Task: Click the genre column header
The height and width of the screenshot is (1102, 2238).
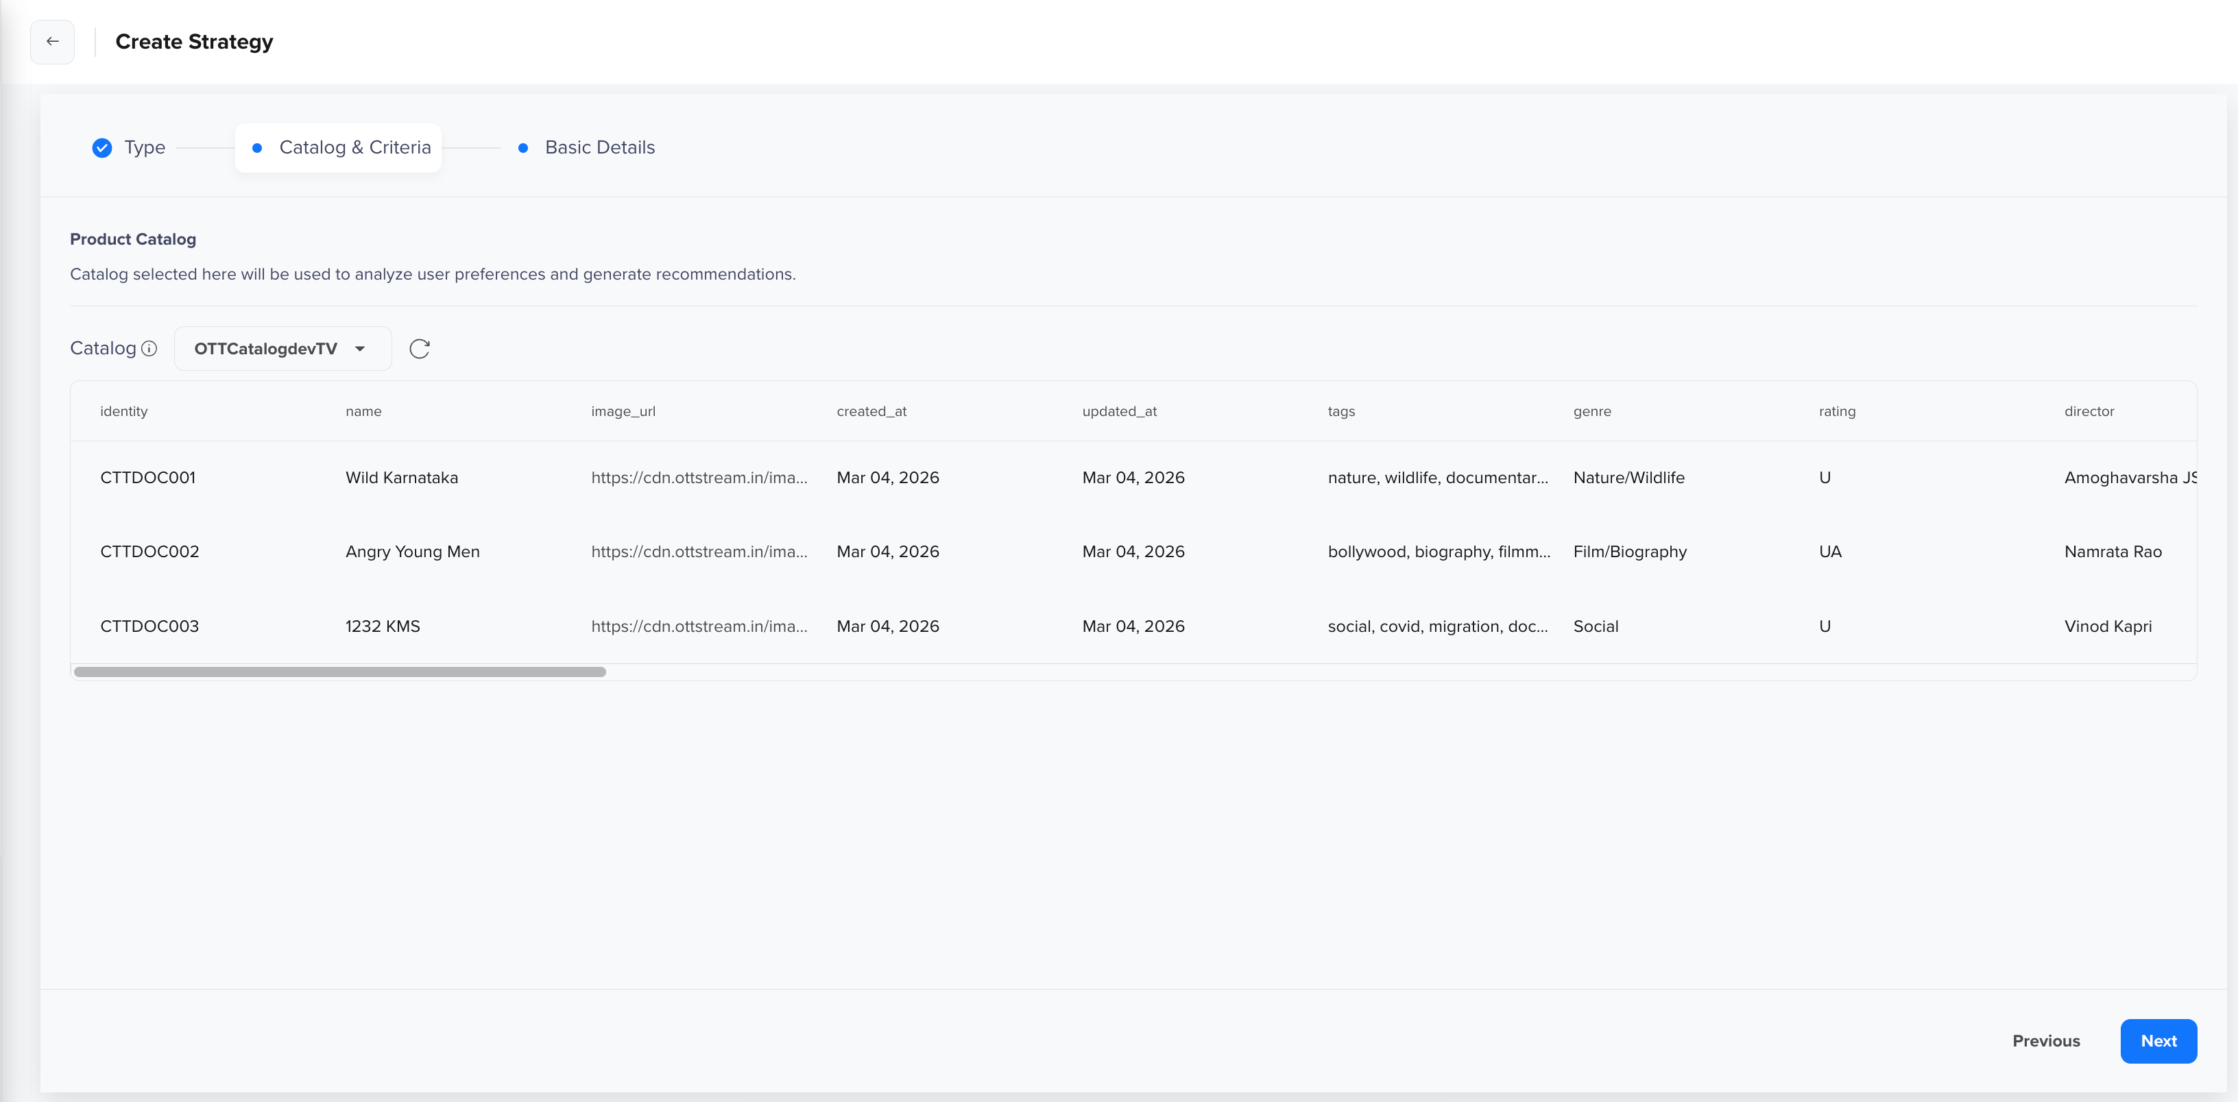Action: (1591, 412)
